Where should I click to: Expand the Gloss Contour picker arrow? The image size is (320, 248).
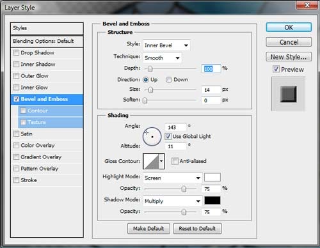coord(161,161)
